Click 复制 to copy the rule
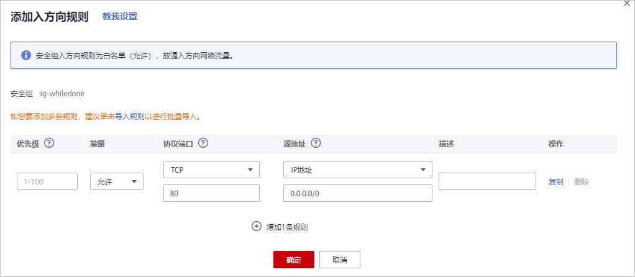This screenshot has width=635, height=277. coord(555,182)
